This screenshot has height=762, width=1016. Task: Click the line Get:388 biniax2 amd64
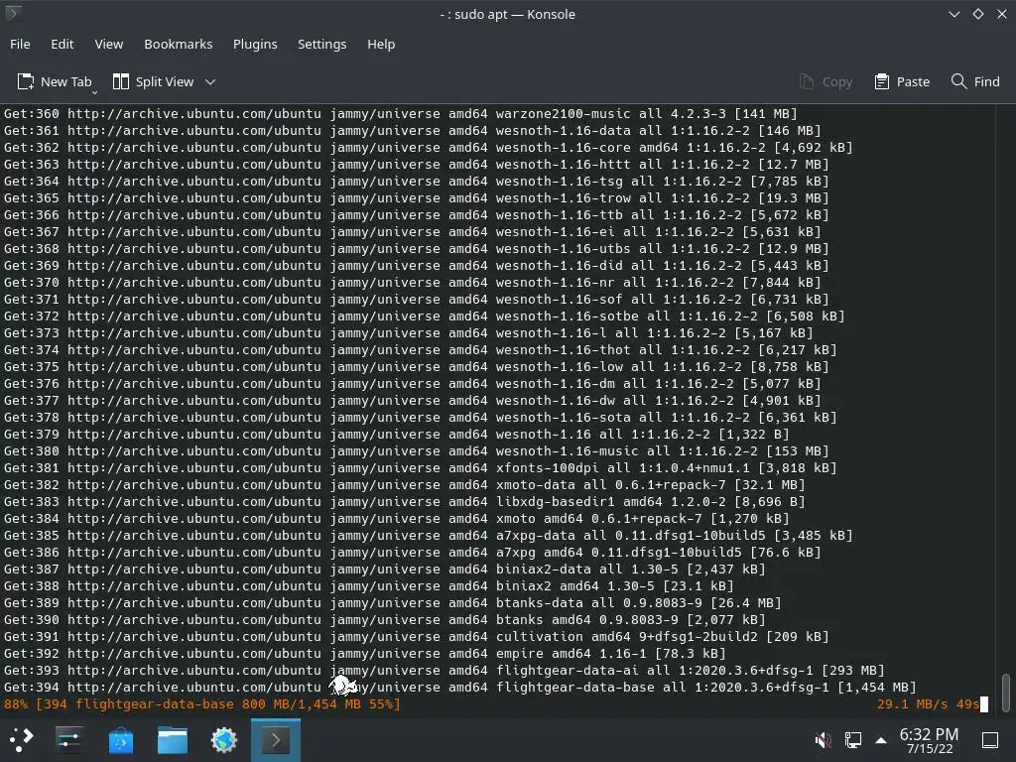click(x=369, y=585)
